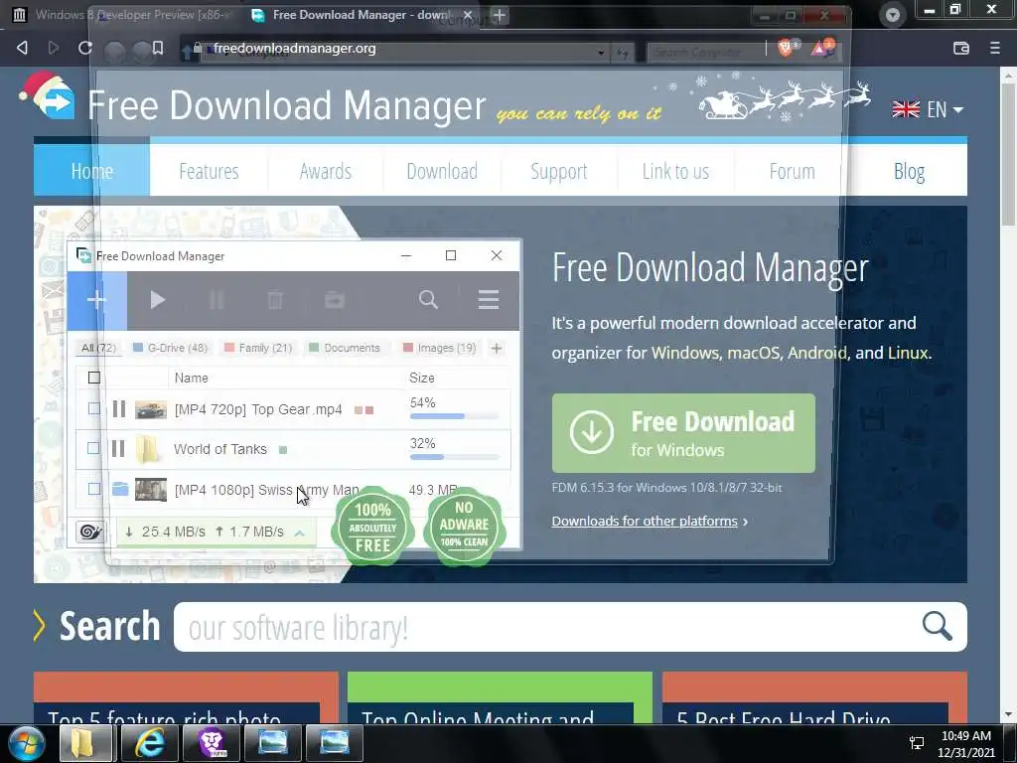Open the Blog menu item

pyautogui.click(x=910, y=171)
